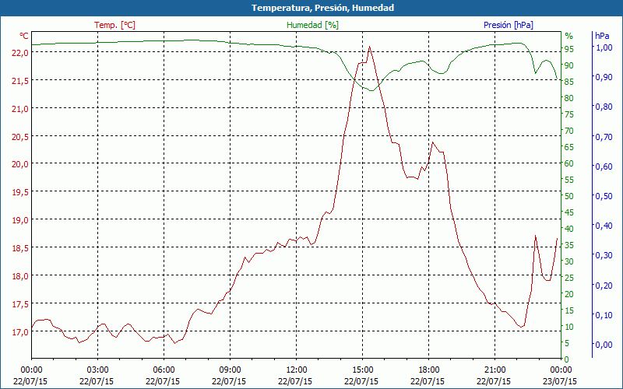
Task: Click the 12:00 time axis label
Action: (296, 370)
